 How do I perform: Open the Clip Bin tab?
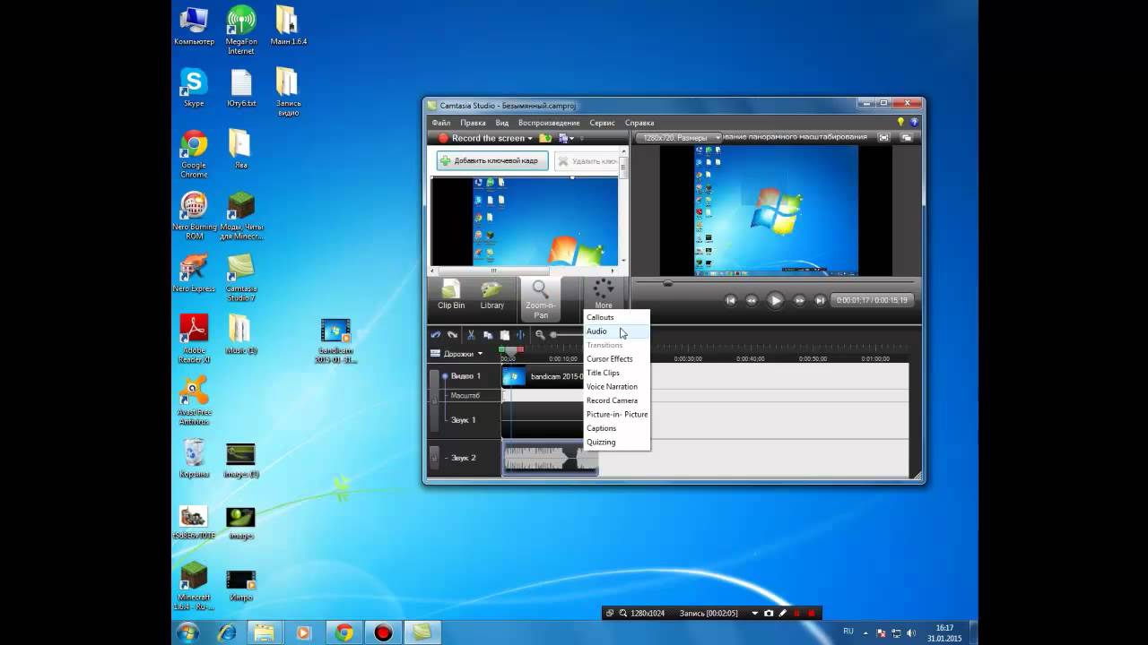(x=451, y=296)
